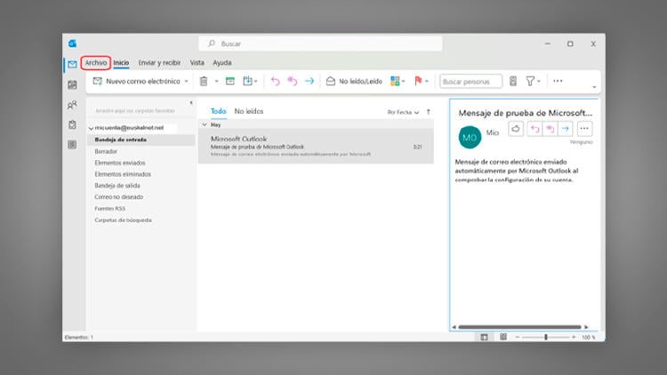Expand the Nuevo correo electrónico dropdown arrow
The height and width of the screenshot is (375, 667).
pyautogui.click(x=186, y=81)
